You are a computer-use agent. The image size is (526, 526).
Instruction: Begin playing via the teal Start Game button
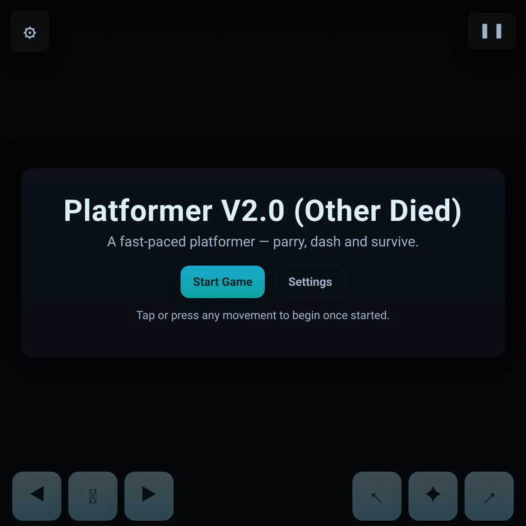[223, 282]
